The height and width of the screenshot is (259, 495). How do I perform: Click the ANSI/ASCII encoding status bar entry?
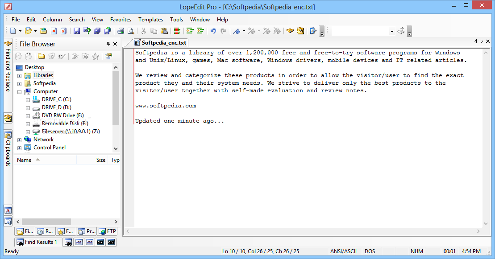pyautogui.click(x=344, y=251)
